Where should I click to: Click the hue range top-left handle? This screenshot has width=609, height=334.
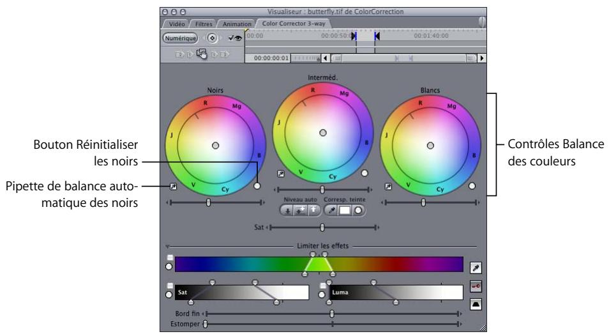(x=313, y=254)
